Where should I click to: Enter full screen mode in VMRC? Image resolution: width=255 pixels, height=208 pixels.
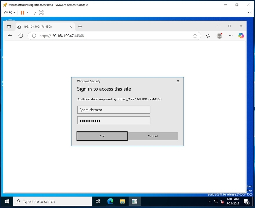tap(41, 12)
